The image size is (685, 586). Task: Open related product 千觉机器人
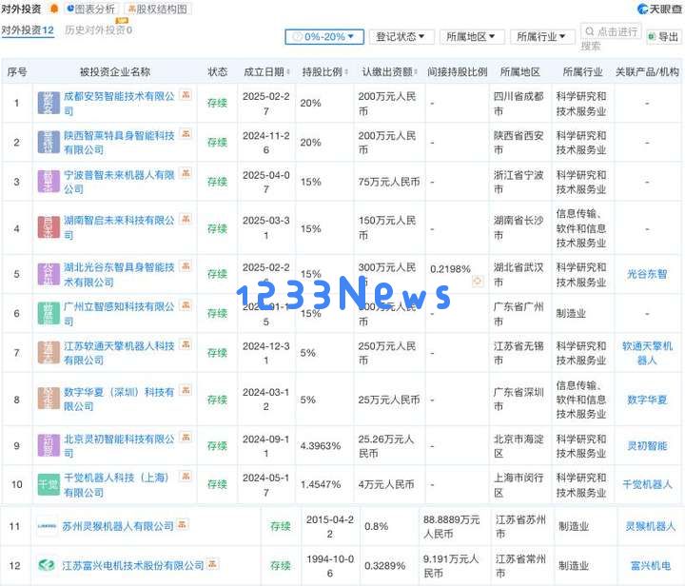(647, 485)
